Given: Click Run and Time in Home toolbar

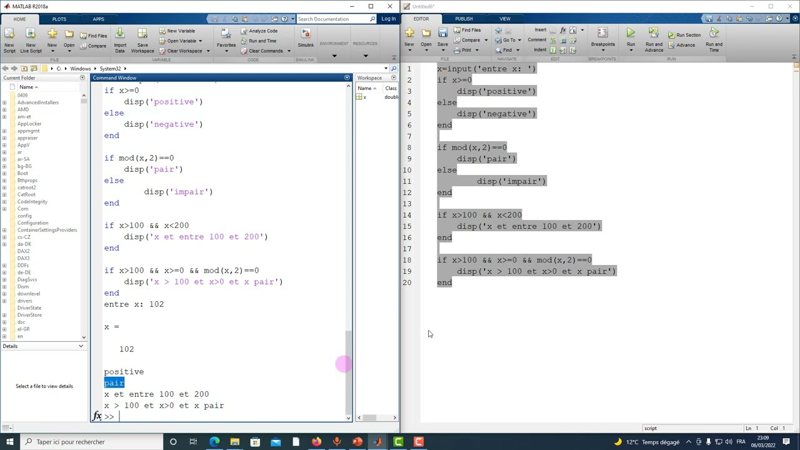Looking at the screenshot, I should pos(259,41).
